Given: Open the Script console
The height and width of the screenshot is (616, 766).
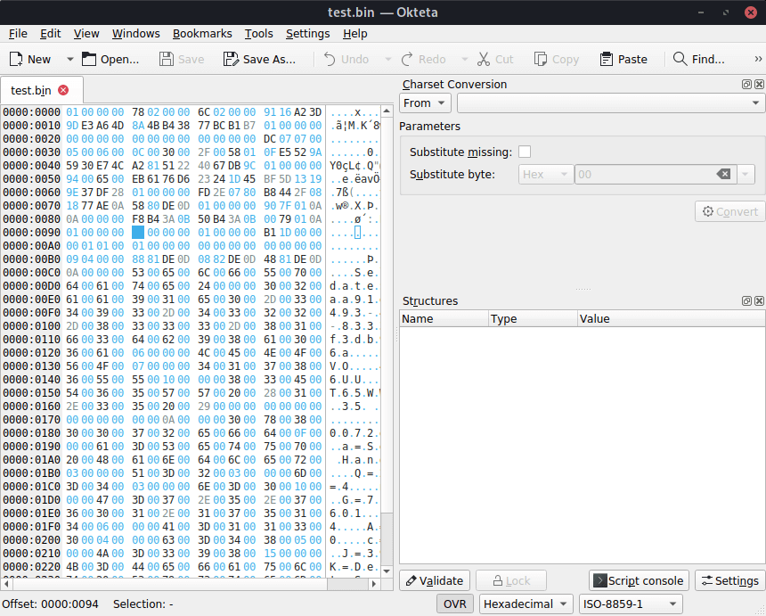Looking at the screenshot, I should pos(639,580).
